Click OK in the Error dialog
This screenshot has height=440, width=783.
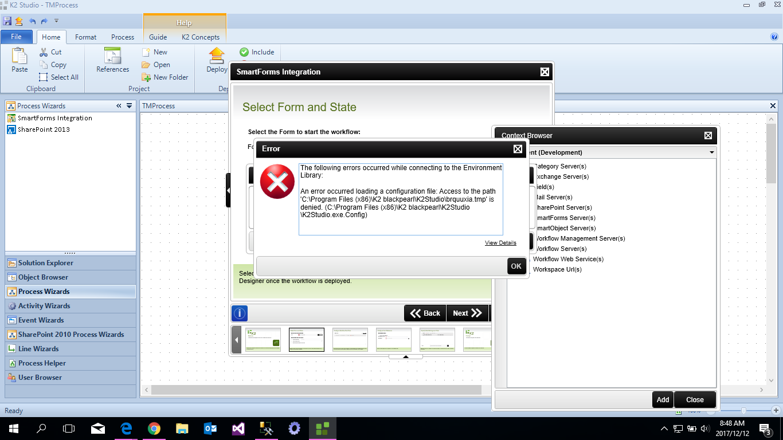click(516, 266)
